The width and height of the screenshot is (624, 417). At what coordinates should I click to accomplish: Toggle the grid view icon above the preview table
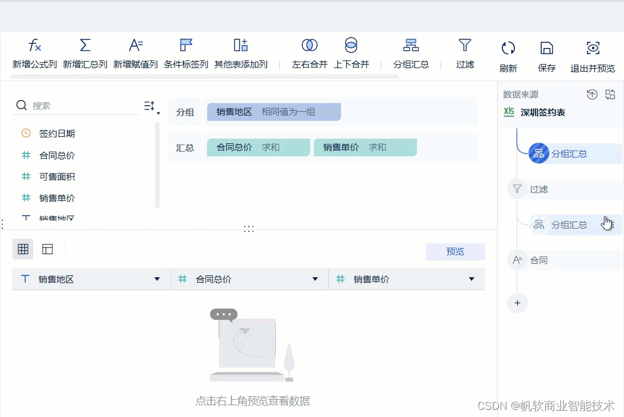[x=23, y=249]
